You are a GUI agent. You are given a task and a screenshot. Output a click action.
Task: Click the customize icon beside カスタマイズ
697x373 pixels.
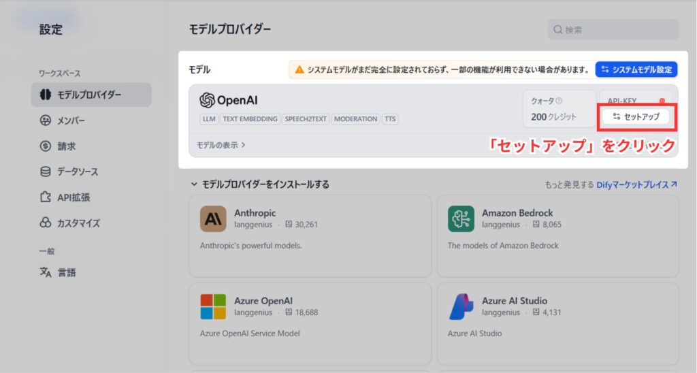click(x=46, y=223)
